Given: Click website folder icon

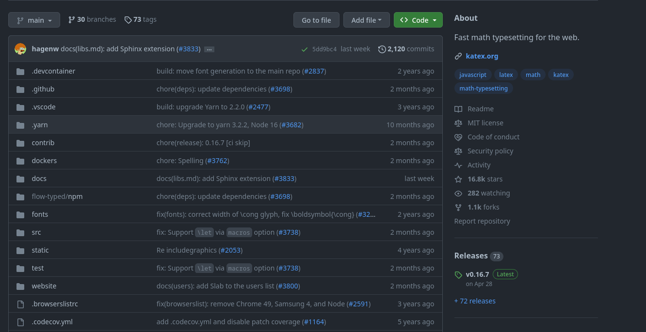Looking at the screenshot, I should (20, 286).
